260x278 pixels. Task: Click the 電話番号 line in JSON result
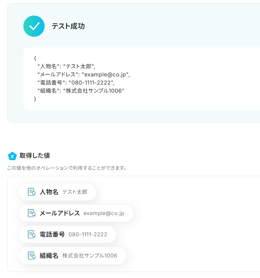tap(76, 82)
